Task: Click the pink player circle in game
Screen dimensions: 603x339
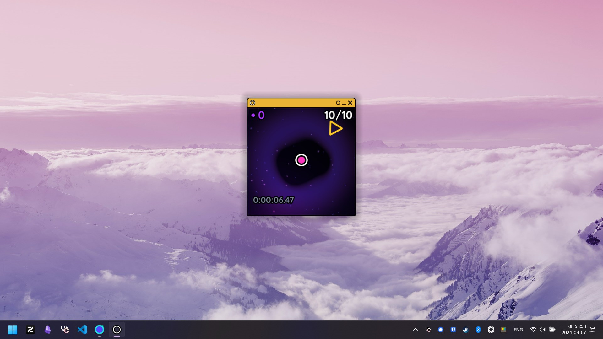Action: click(x=301, y=160)
